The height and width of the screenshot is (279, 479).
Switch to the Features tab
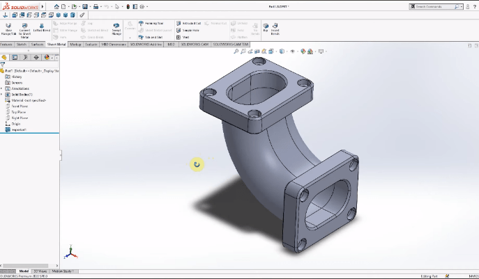[6, 45]
